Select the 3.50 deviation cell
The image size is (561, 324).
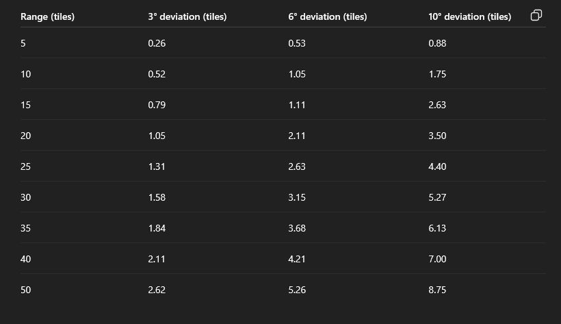point(437,136)
